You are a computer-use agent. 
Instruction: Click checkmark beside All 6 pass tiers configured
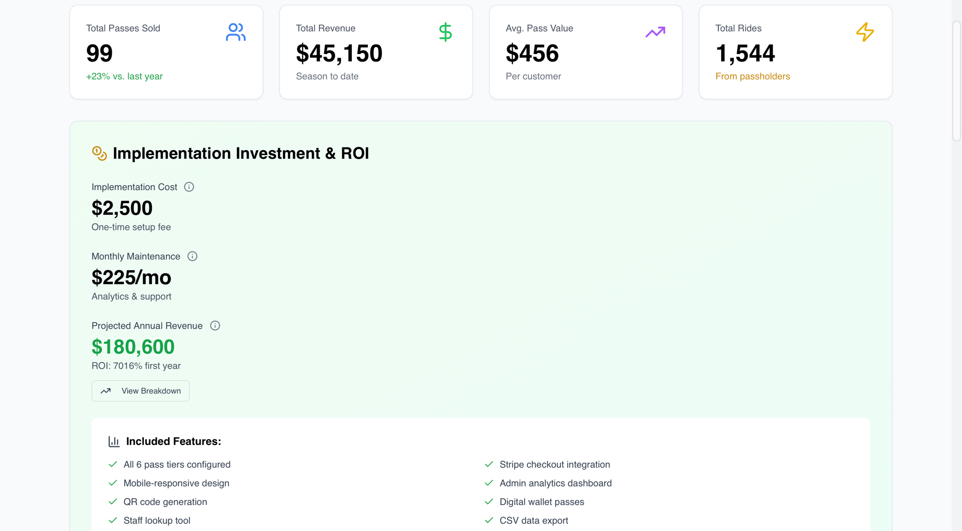click(x=113, y=464)
